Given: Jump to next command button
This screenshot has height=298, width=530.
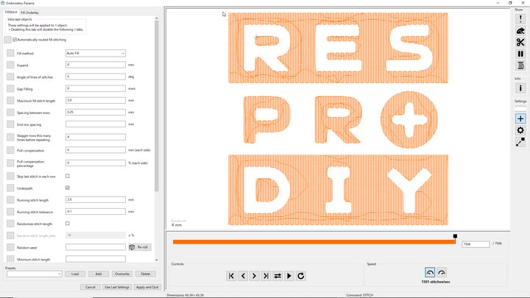Looking at the screenshot, I should [266, 276].
